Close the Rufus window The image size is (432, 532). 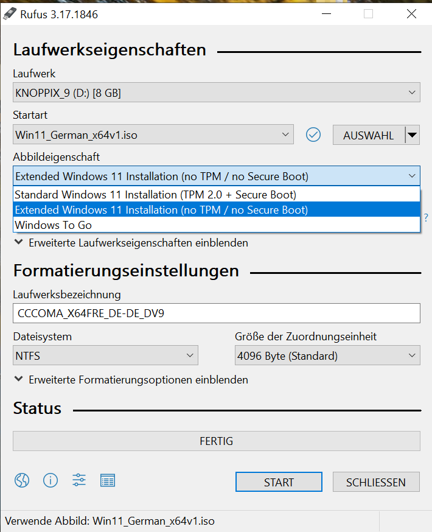(411, 14)
